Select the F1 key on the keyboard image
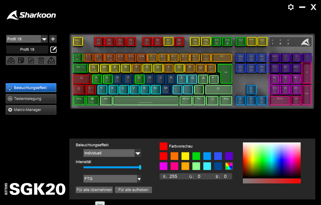Viewport: 321px width, 205px height. (99, 41)
